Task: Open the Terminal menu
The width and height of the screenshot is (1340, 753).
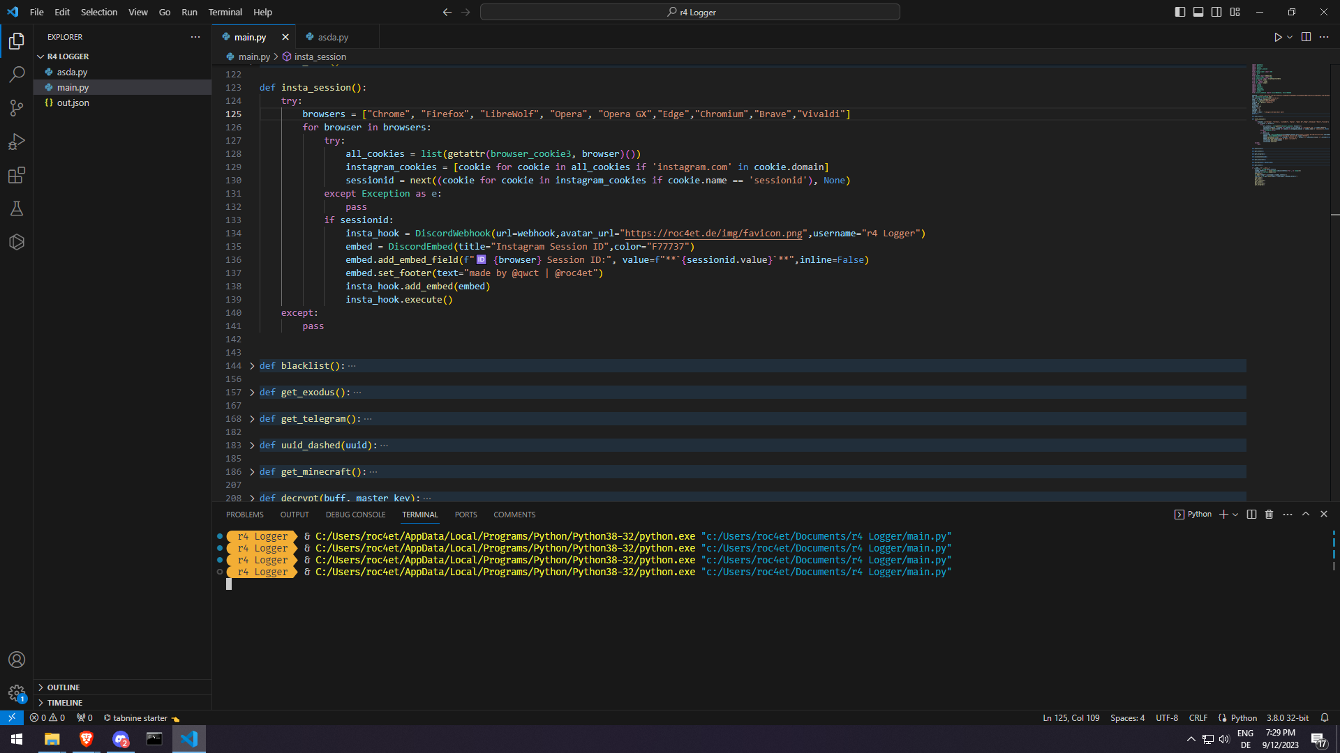Action: [225, 12]
